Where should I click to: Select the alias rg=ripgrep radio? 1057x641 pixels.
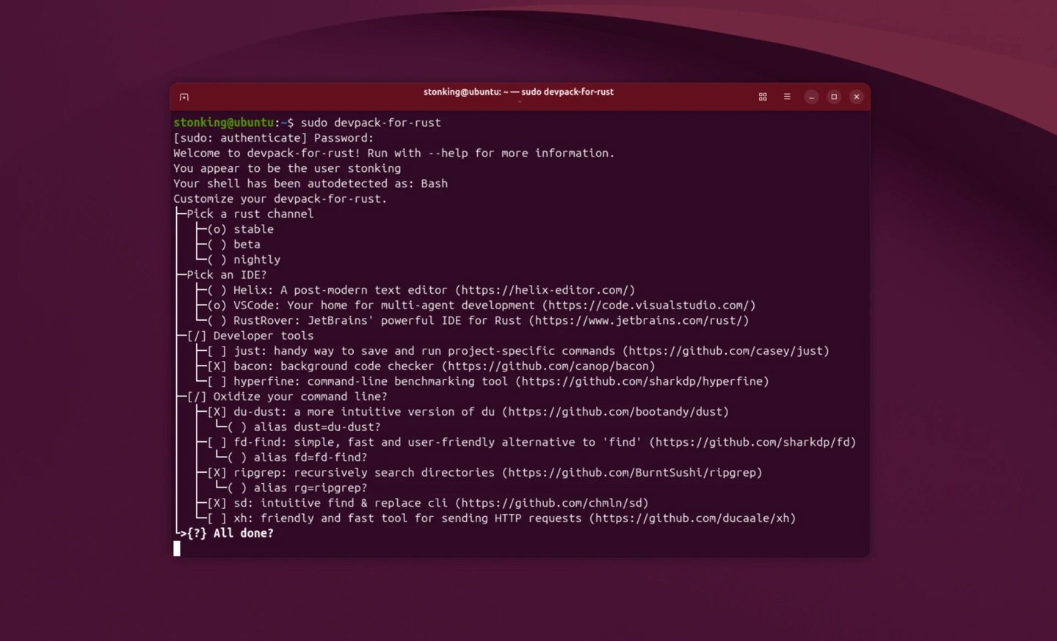237,488
